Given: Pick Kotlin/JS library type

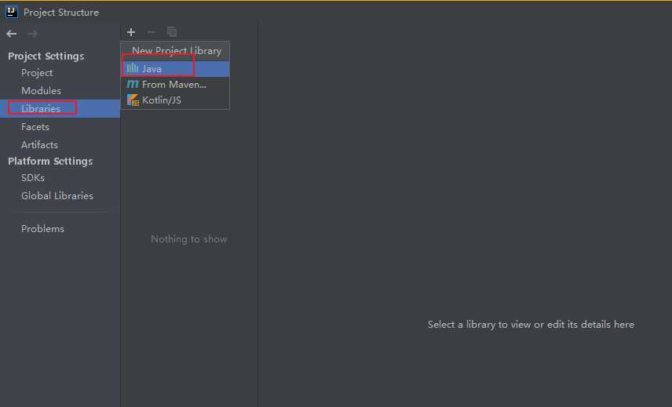Looking at the screenshot, I should point(175,100).
